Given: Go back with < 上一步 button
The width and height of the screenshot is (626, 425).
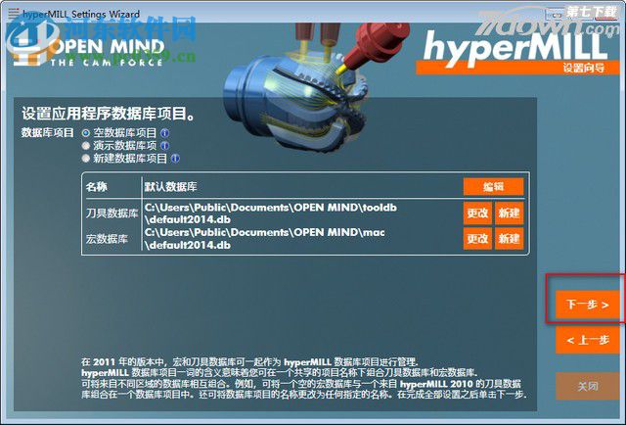Looking at the screenshot, I should click(x=588, y=340).
